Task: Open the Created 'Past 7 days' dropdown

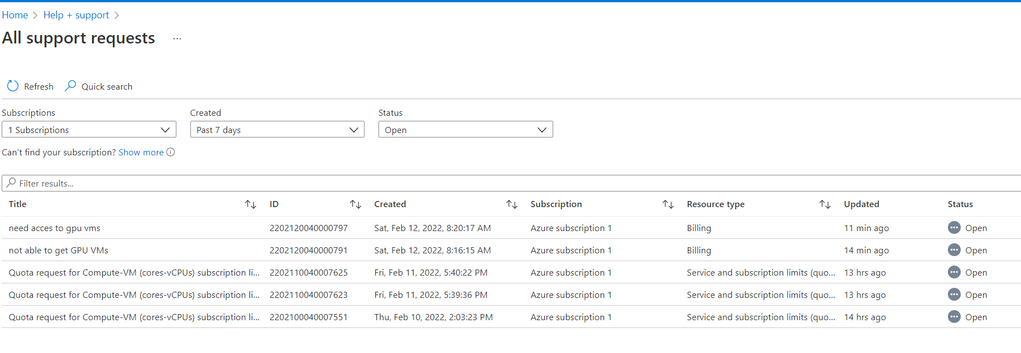Action: click(x=277, y=130)
